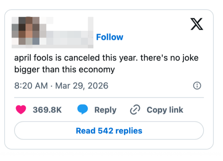Click the Mar 29, 2026 date
The image size is (223, 161).
pos(82,86)
